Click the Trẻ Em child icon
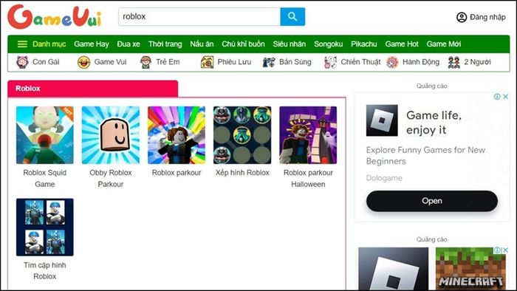 [145, 62]
